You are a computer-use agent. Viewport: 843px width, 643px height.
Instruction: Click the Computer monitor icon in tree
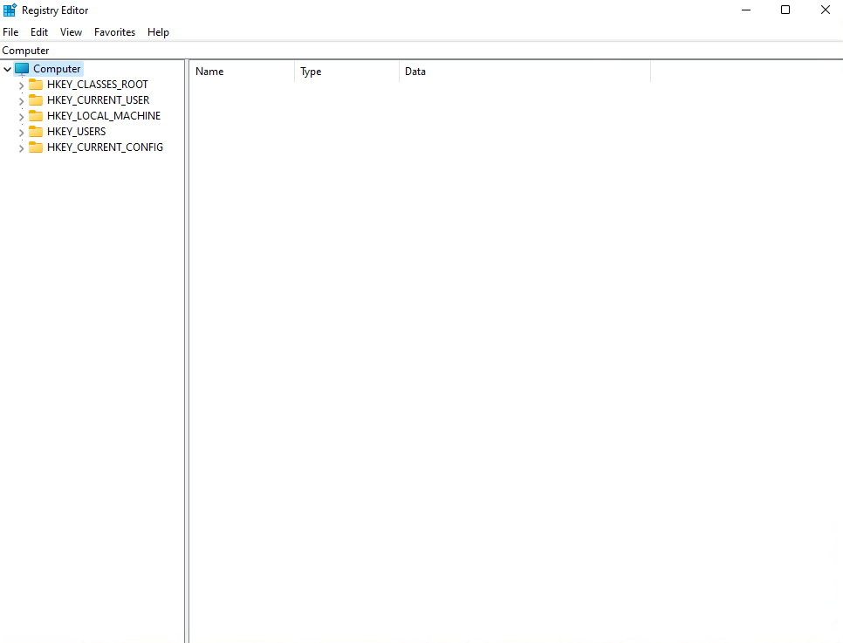[x=22, y=69]
